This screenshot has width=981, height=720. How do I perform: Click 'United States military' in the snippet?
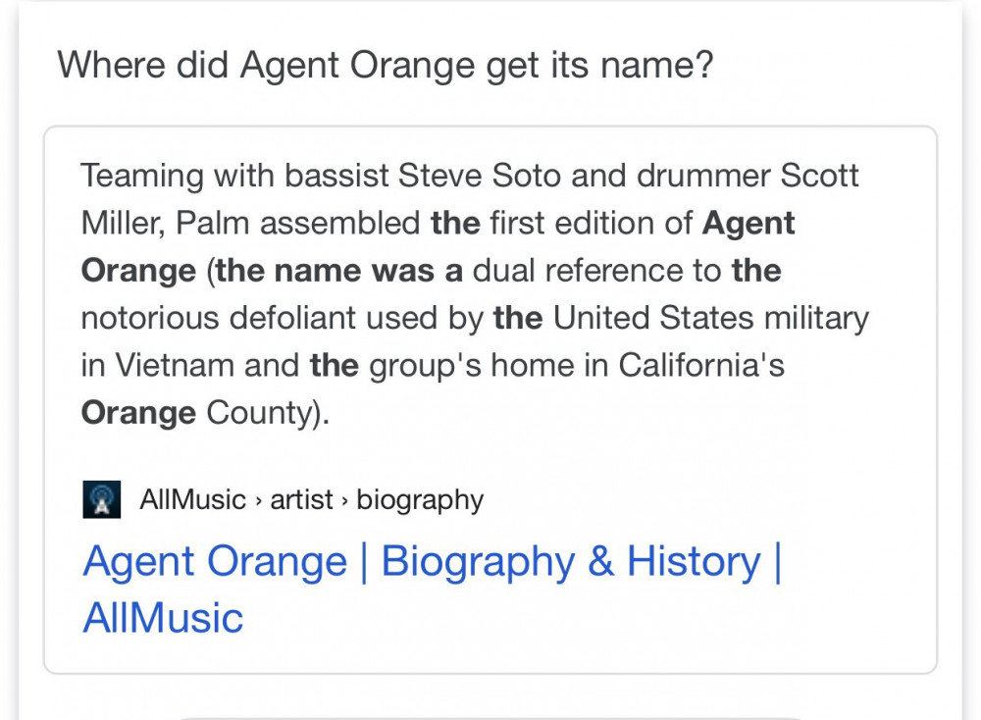[x=710, y=318]
